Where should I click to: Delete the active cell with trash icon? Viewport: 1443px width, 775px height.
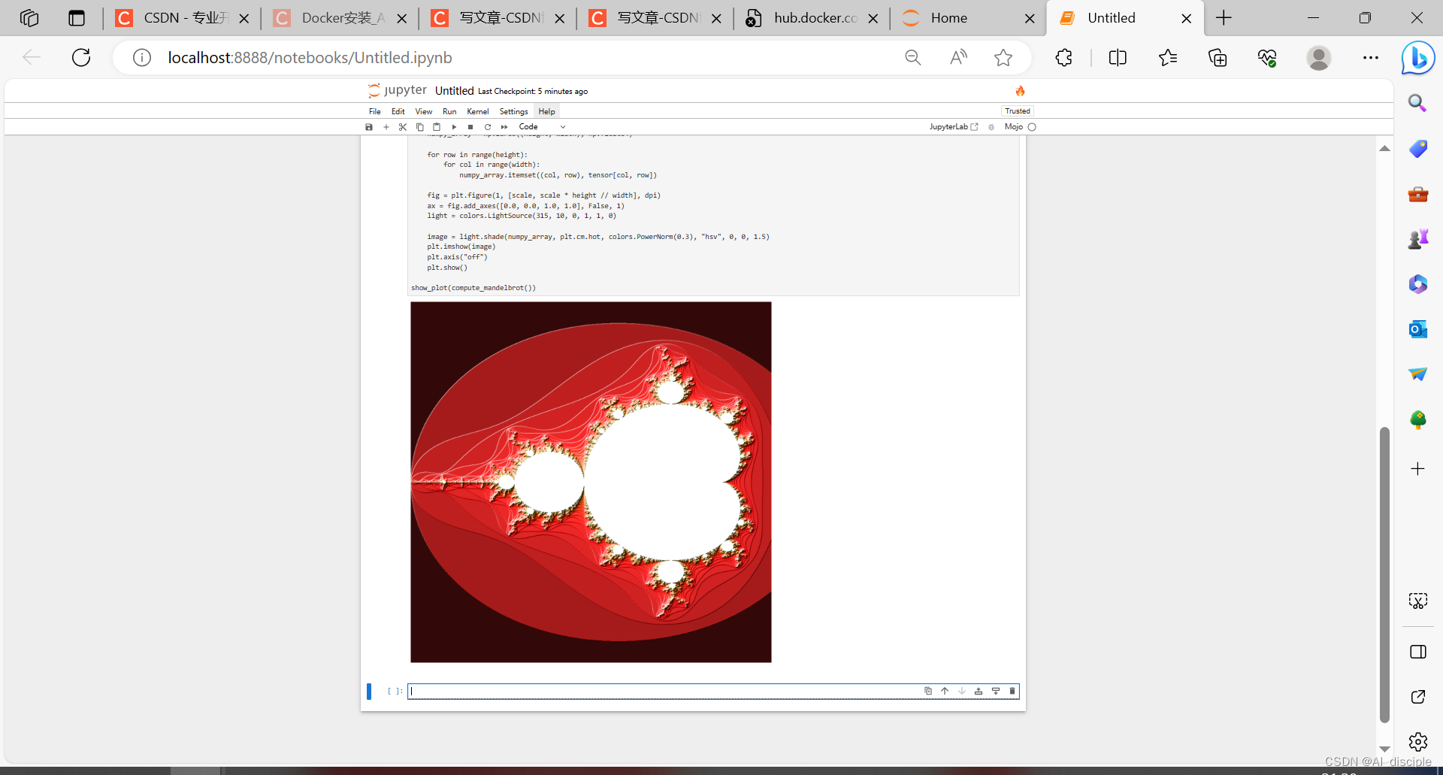pos(1012,691)
